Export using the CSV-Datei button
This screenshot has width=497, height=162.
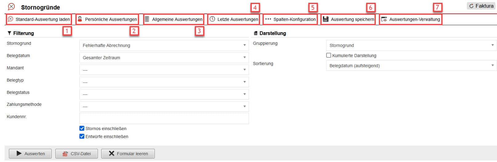pos(77,153)
